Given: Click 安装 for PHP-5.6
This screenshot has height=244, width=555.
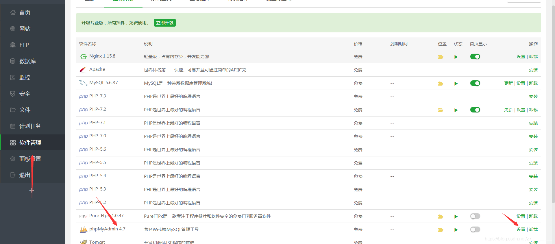Looking at the screenshot, I should point(533,150).
